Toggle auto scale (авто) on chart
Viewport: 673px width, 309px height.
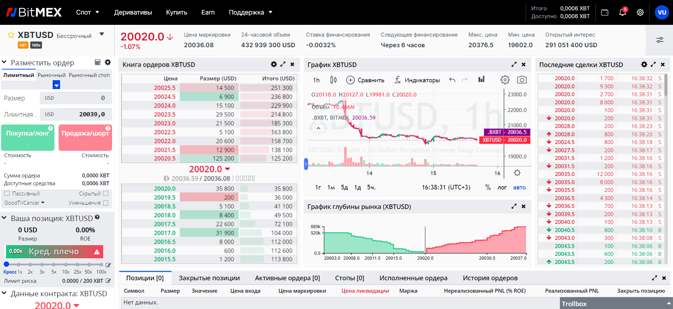(519, 187)
